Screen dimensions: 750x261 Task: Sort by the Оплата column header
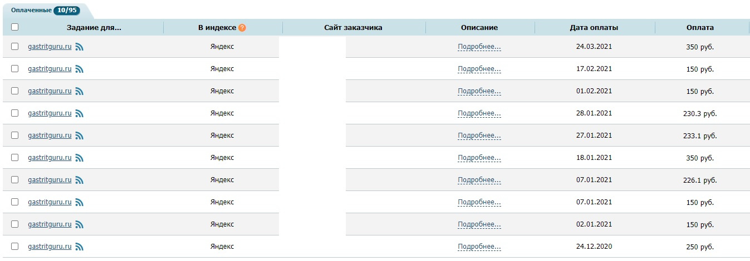[x=700, y=28]
